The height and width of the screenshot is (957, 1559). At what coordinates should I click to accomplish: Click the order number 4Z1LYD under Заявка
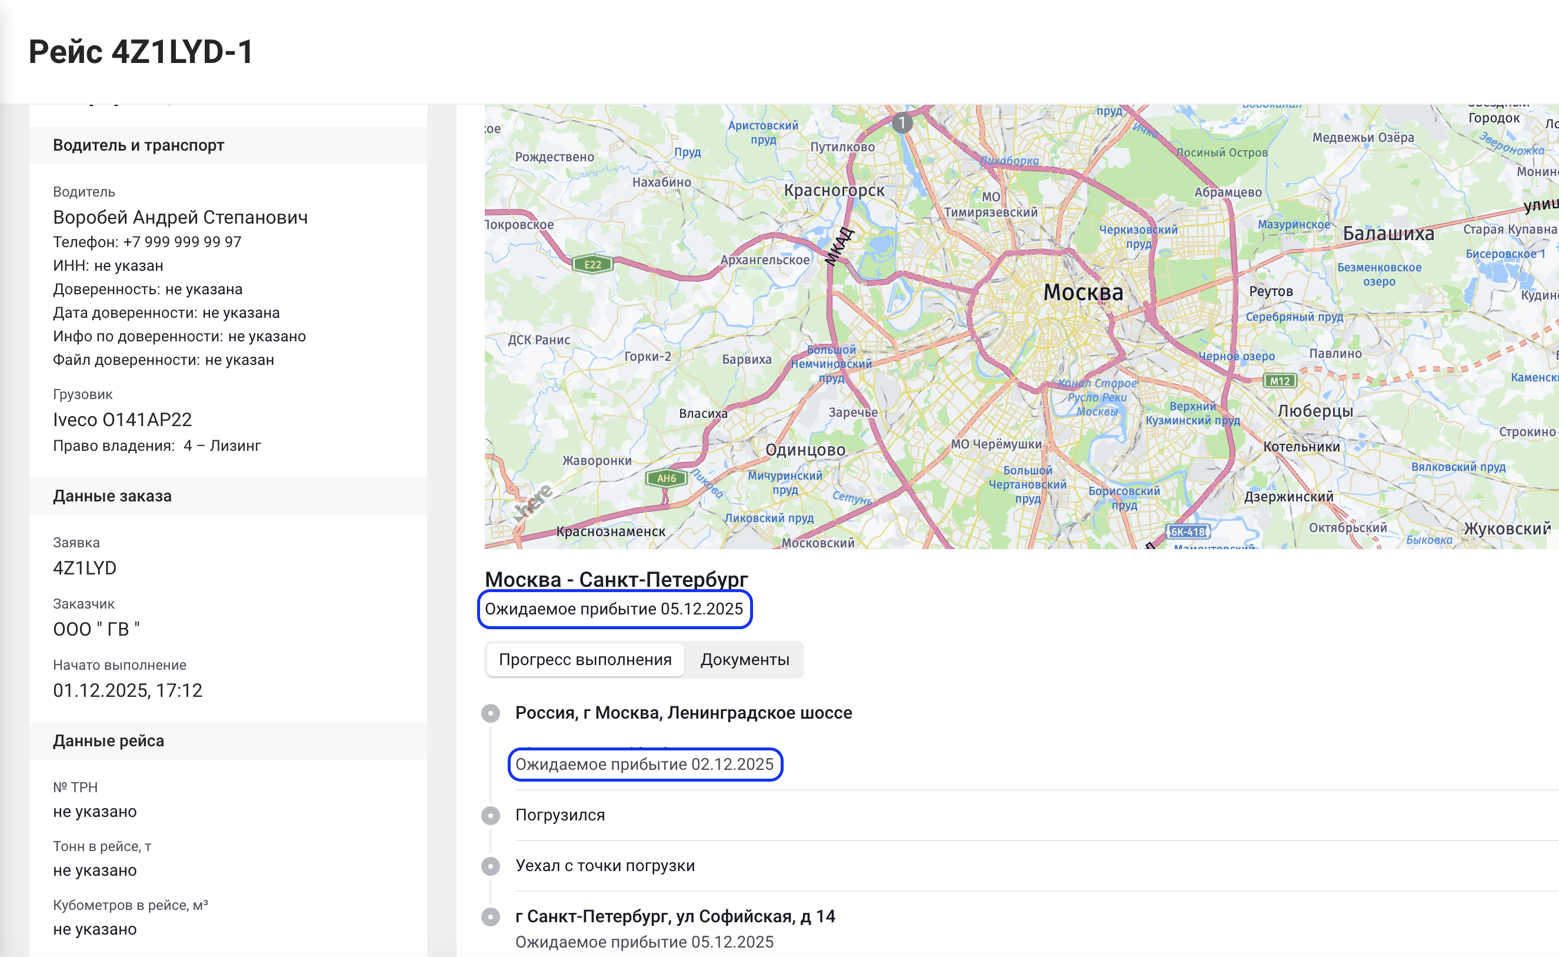click(x=85, y=568)
